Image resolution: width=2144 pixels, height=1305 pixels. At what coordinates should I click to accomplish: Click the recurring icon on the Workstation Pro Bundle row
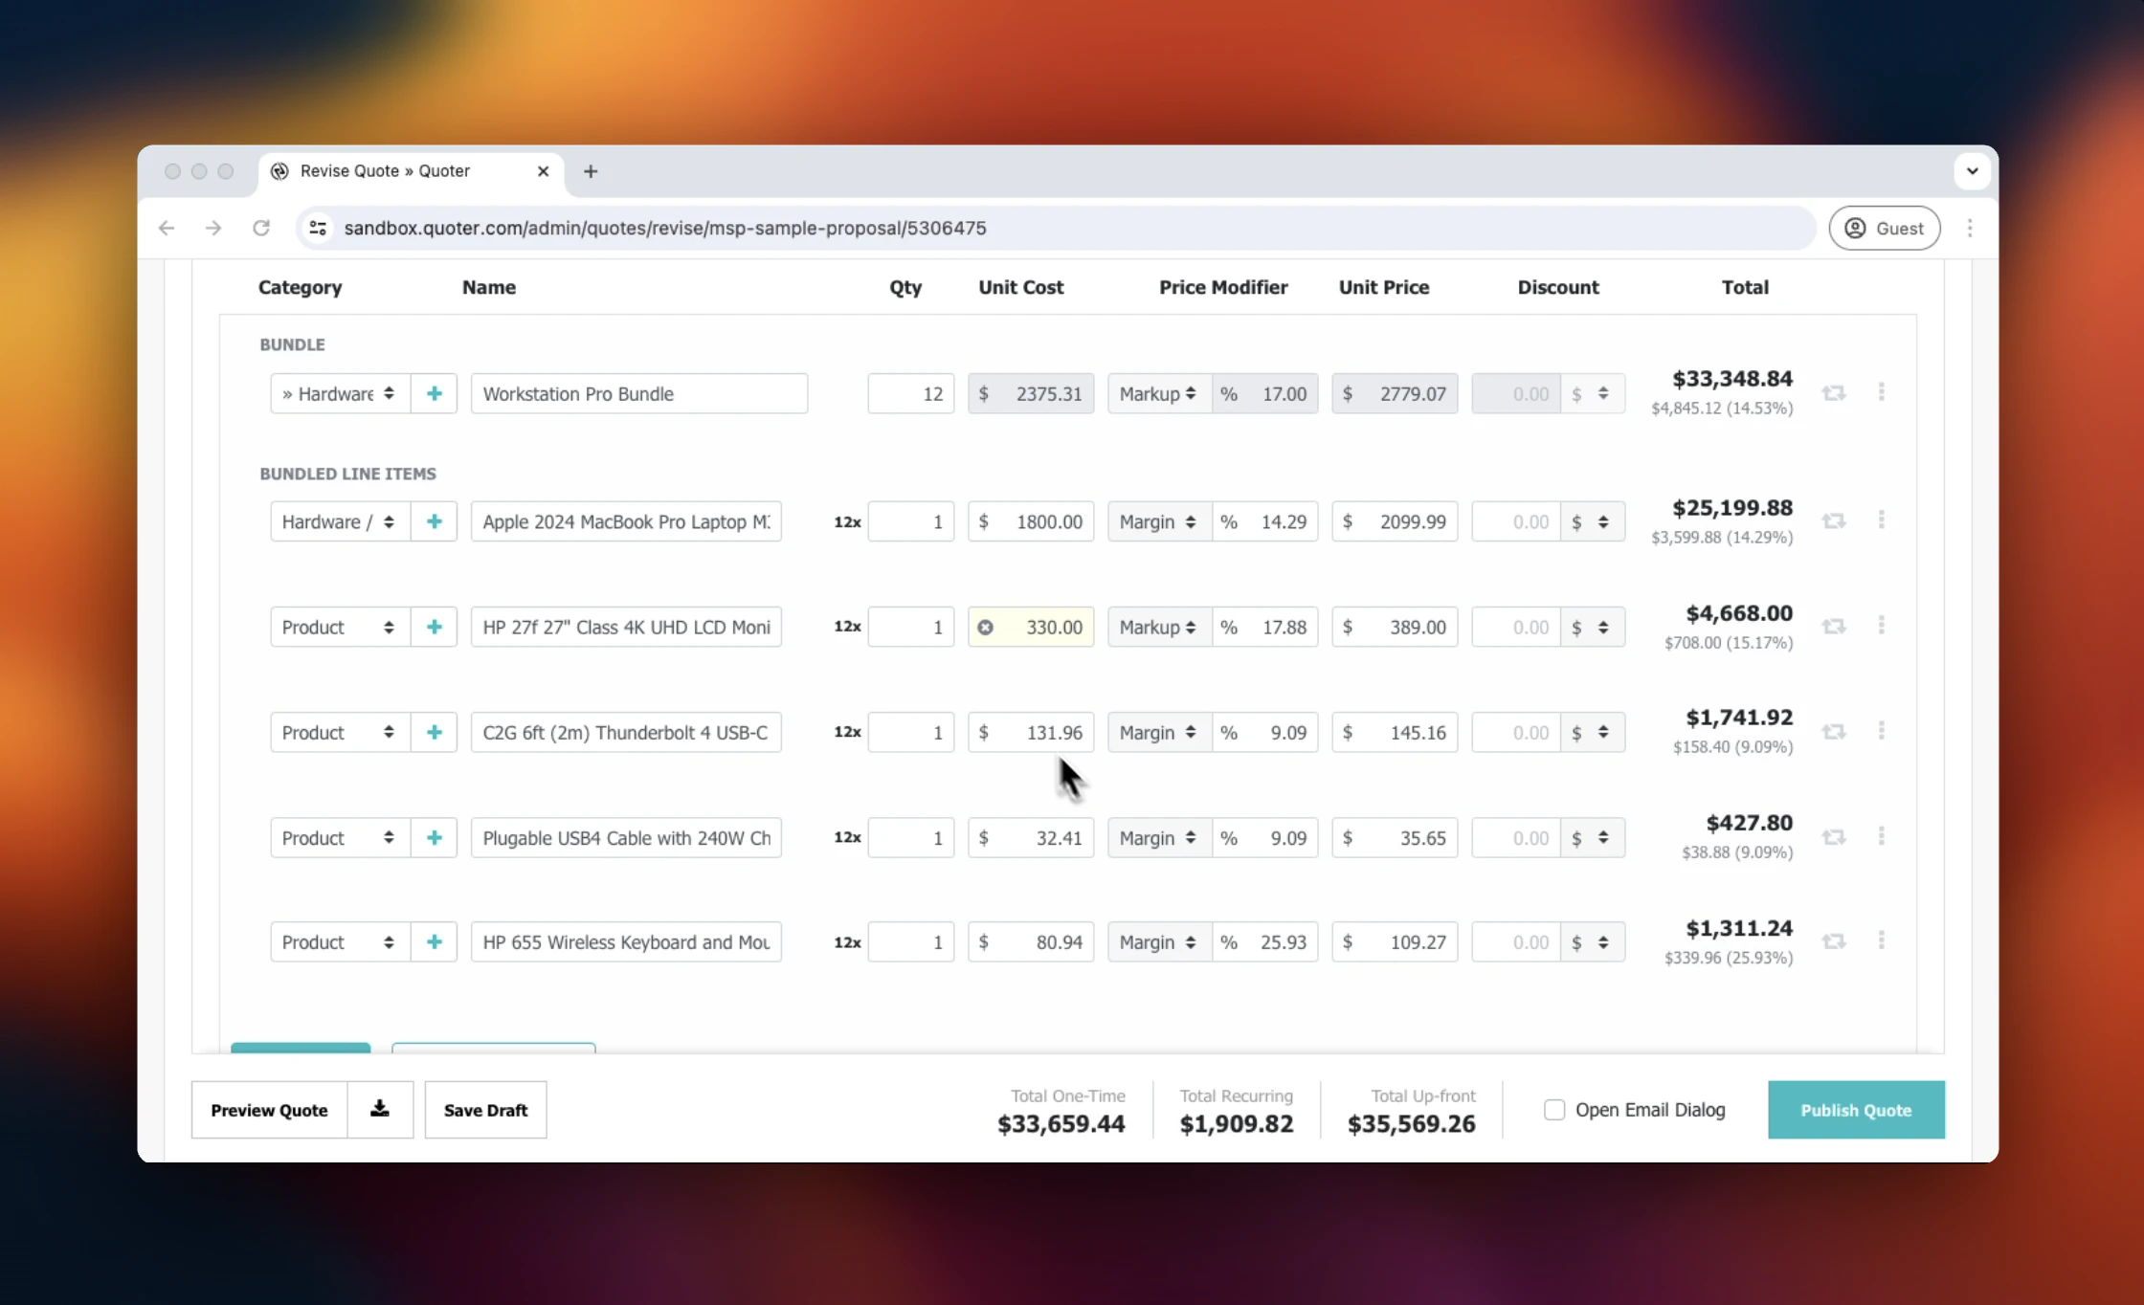coord(1835,391)
